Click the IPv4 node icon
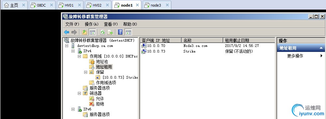 click(x=80, y=51)
